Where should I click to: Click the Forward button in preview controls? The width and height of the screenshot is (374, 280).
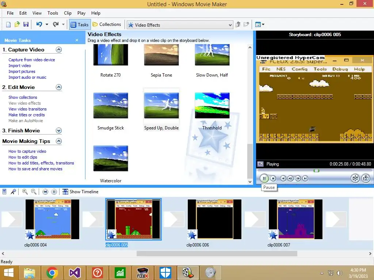click(305, 178)
